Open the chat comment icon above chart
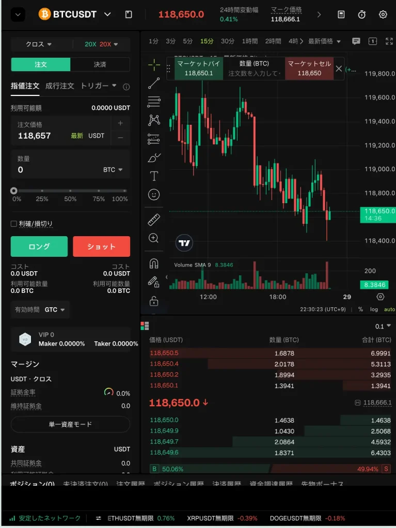The height and width of the screenshot is (528, 396). [356, 41]
